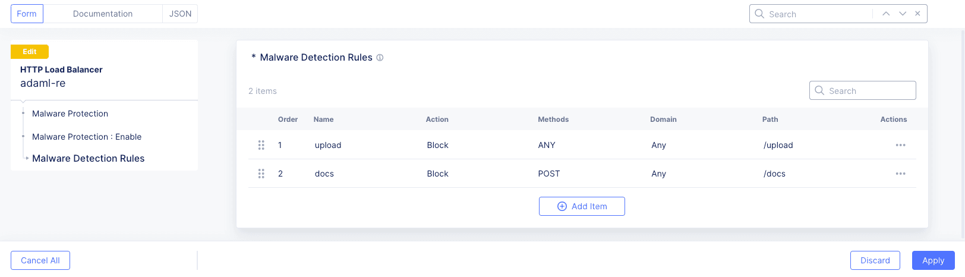Go to previous search result arrow
Image resolution: width=965 pixels, height=277 pixels.
click(886, 14)
